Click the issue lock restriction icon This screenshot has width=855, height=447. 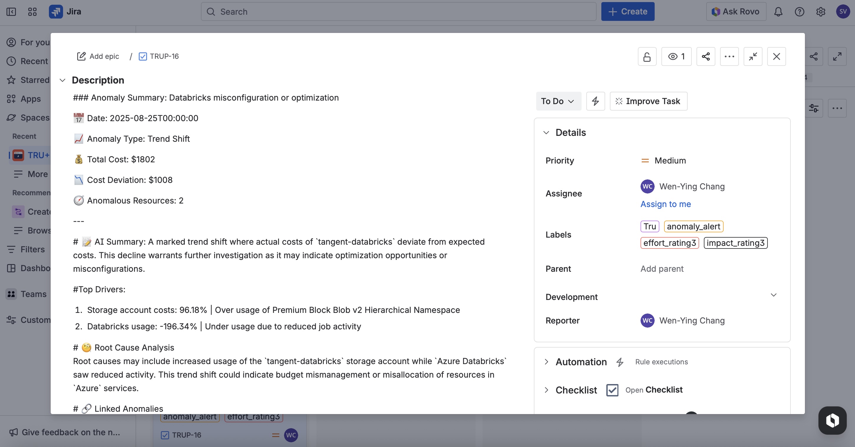click(x=647, y=57)
